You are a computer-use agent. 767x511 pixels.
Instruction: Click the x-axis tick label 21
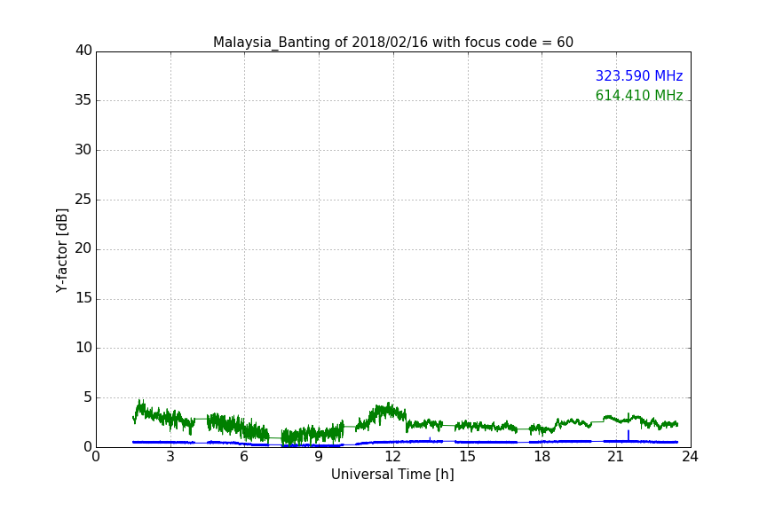point(616,457)
